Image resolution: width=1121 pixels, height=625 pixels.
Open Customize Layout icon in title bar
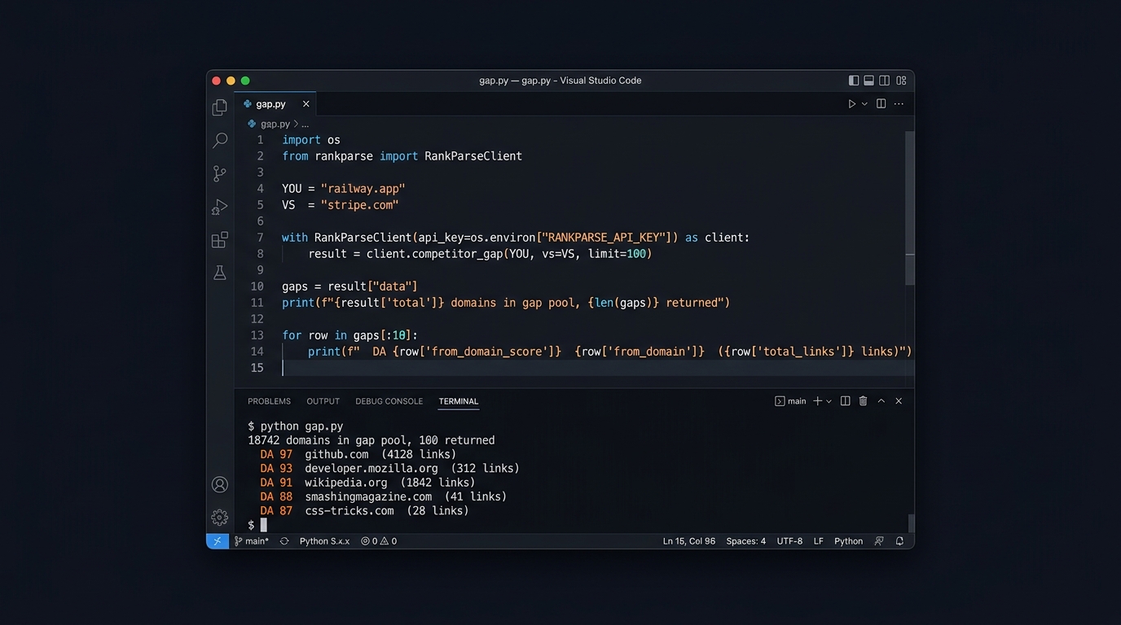click(901, 81)
